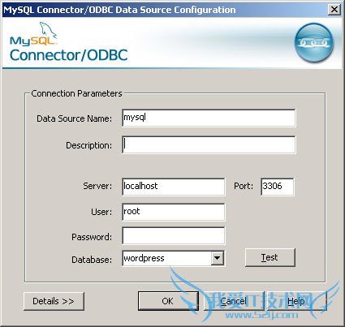Click the Port label text

[x=244, y=186]
